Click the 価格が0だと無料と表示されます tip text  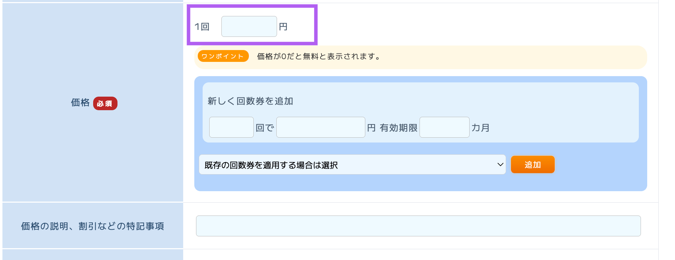[319, 56]
